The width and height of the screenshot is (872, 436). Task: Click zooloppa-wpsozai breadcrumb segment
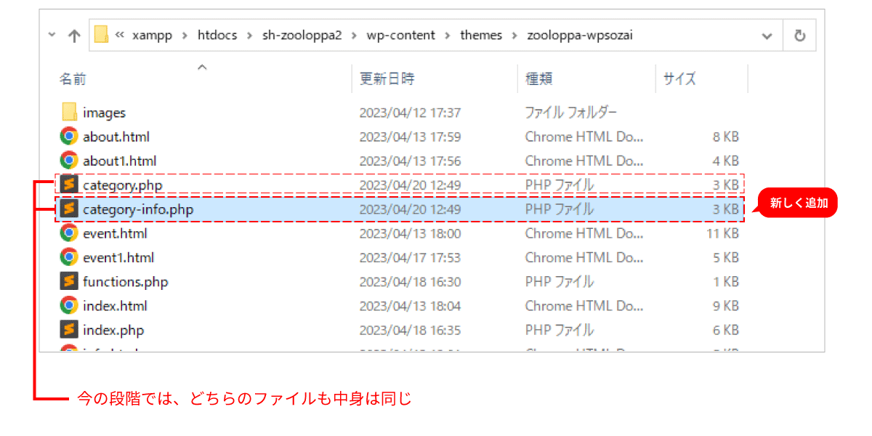point(580,35)
